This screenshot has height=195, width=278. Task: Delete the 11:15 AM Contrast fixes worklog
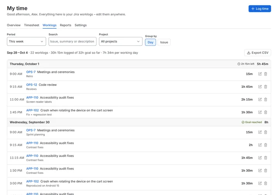[x=266, y=158]
